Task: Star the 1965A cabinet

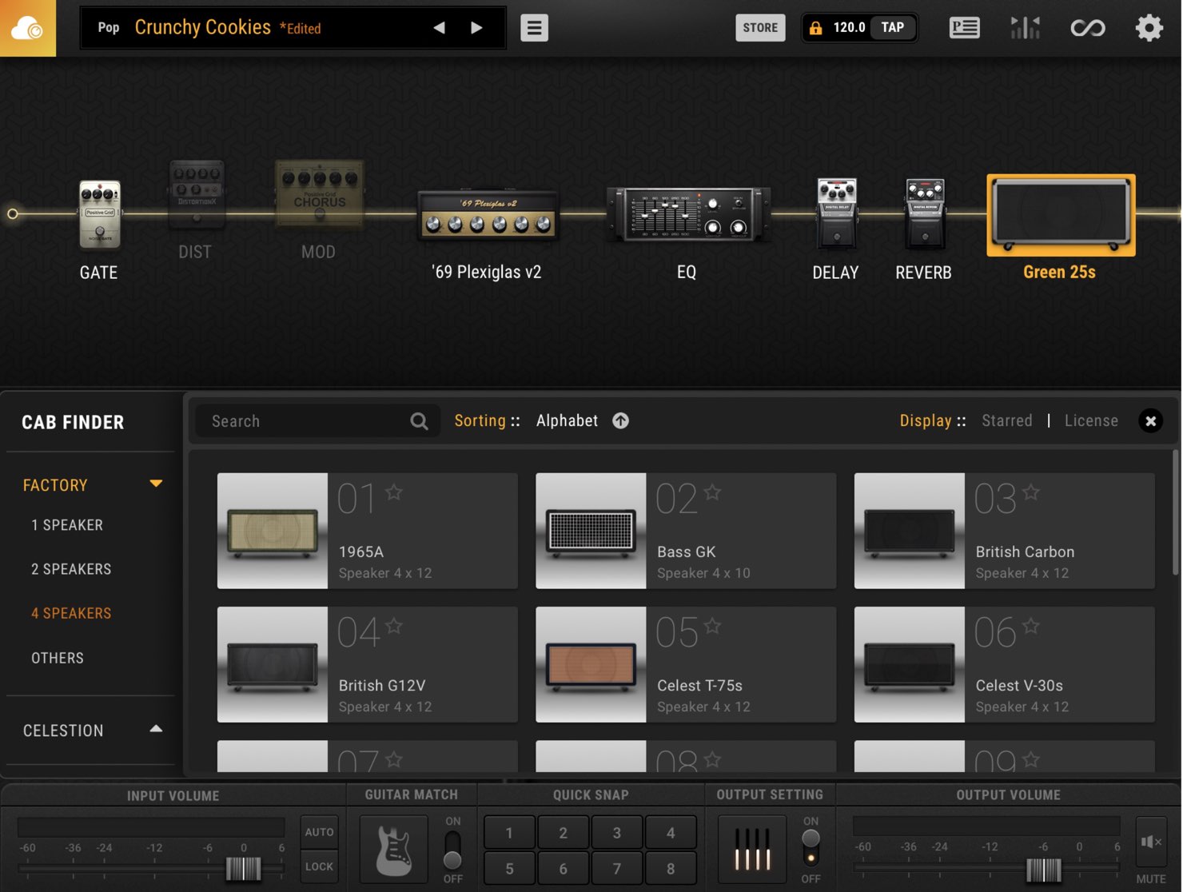Action: [x=394, y=492]
